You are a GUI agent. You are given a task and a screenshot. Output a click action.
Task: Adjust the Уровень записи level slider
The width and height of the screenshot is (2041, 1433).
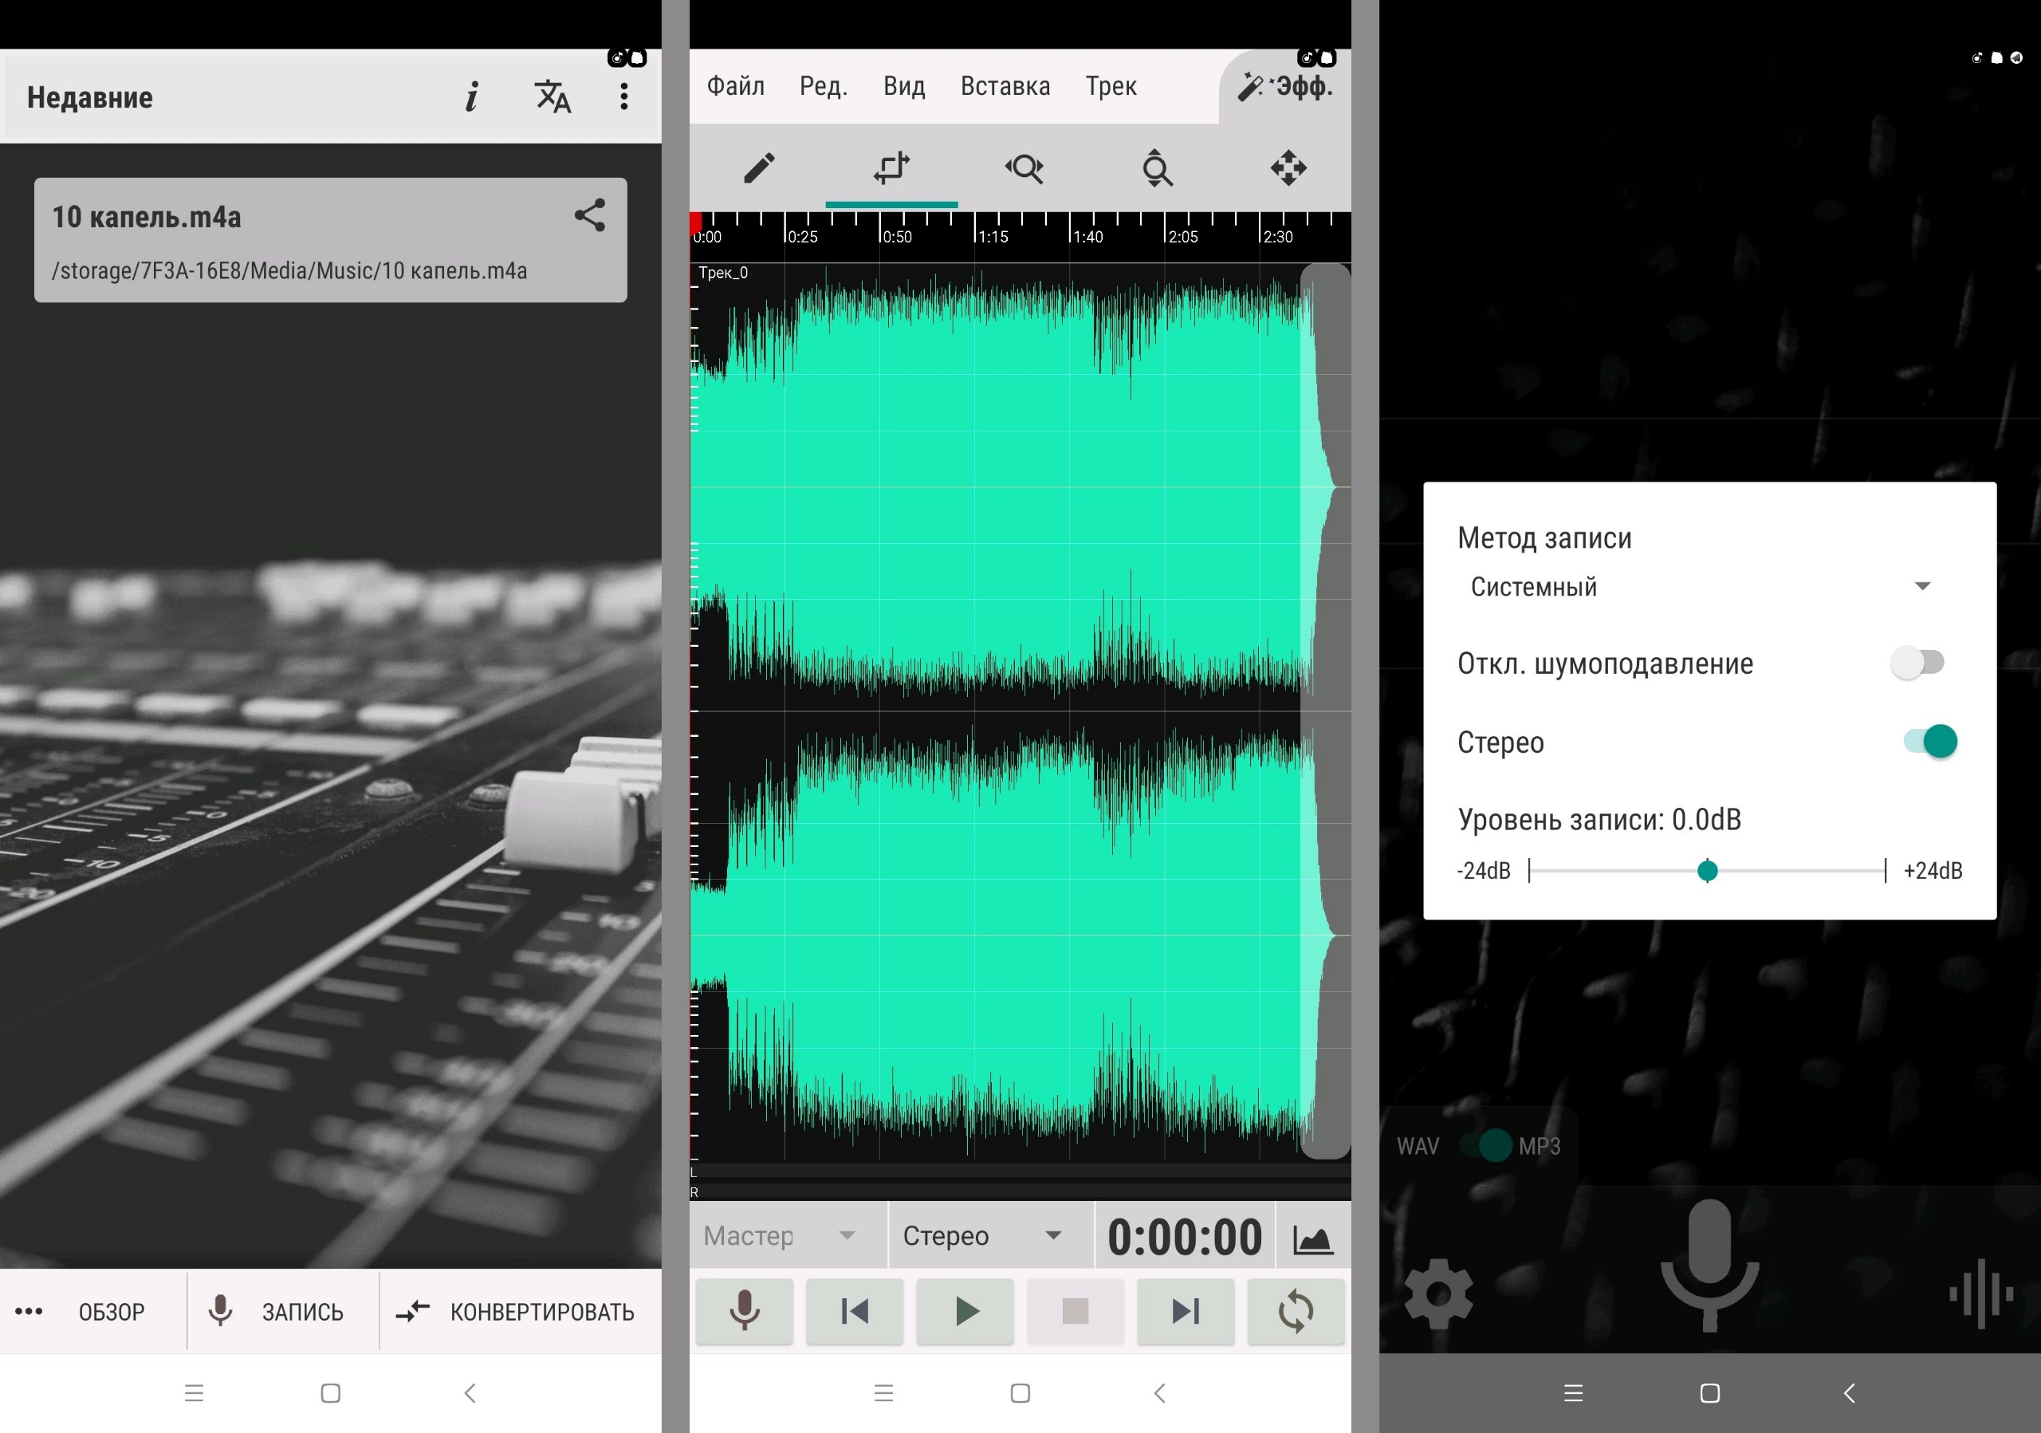[x=1707, y=871]
